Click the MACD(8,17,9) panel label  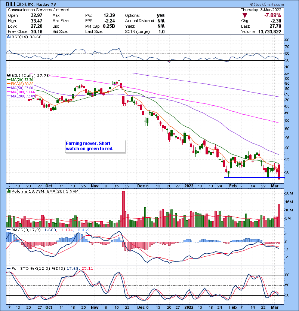click(x=26, y=230)
